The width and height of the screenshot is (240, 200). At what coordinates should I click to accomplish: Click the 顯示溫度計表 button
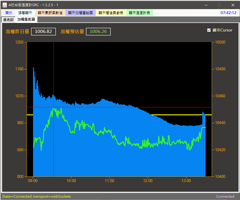point(139,13)
